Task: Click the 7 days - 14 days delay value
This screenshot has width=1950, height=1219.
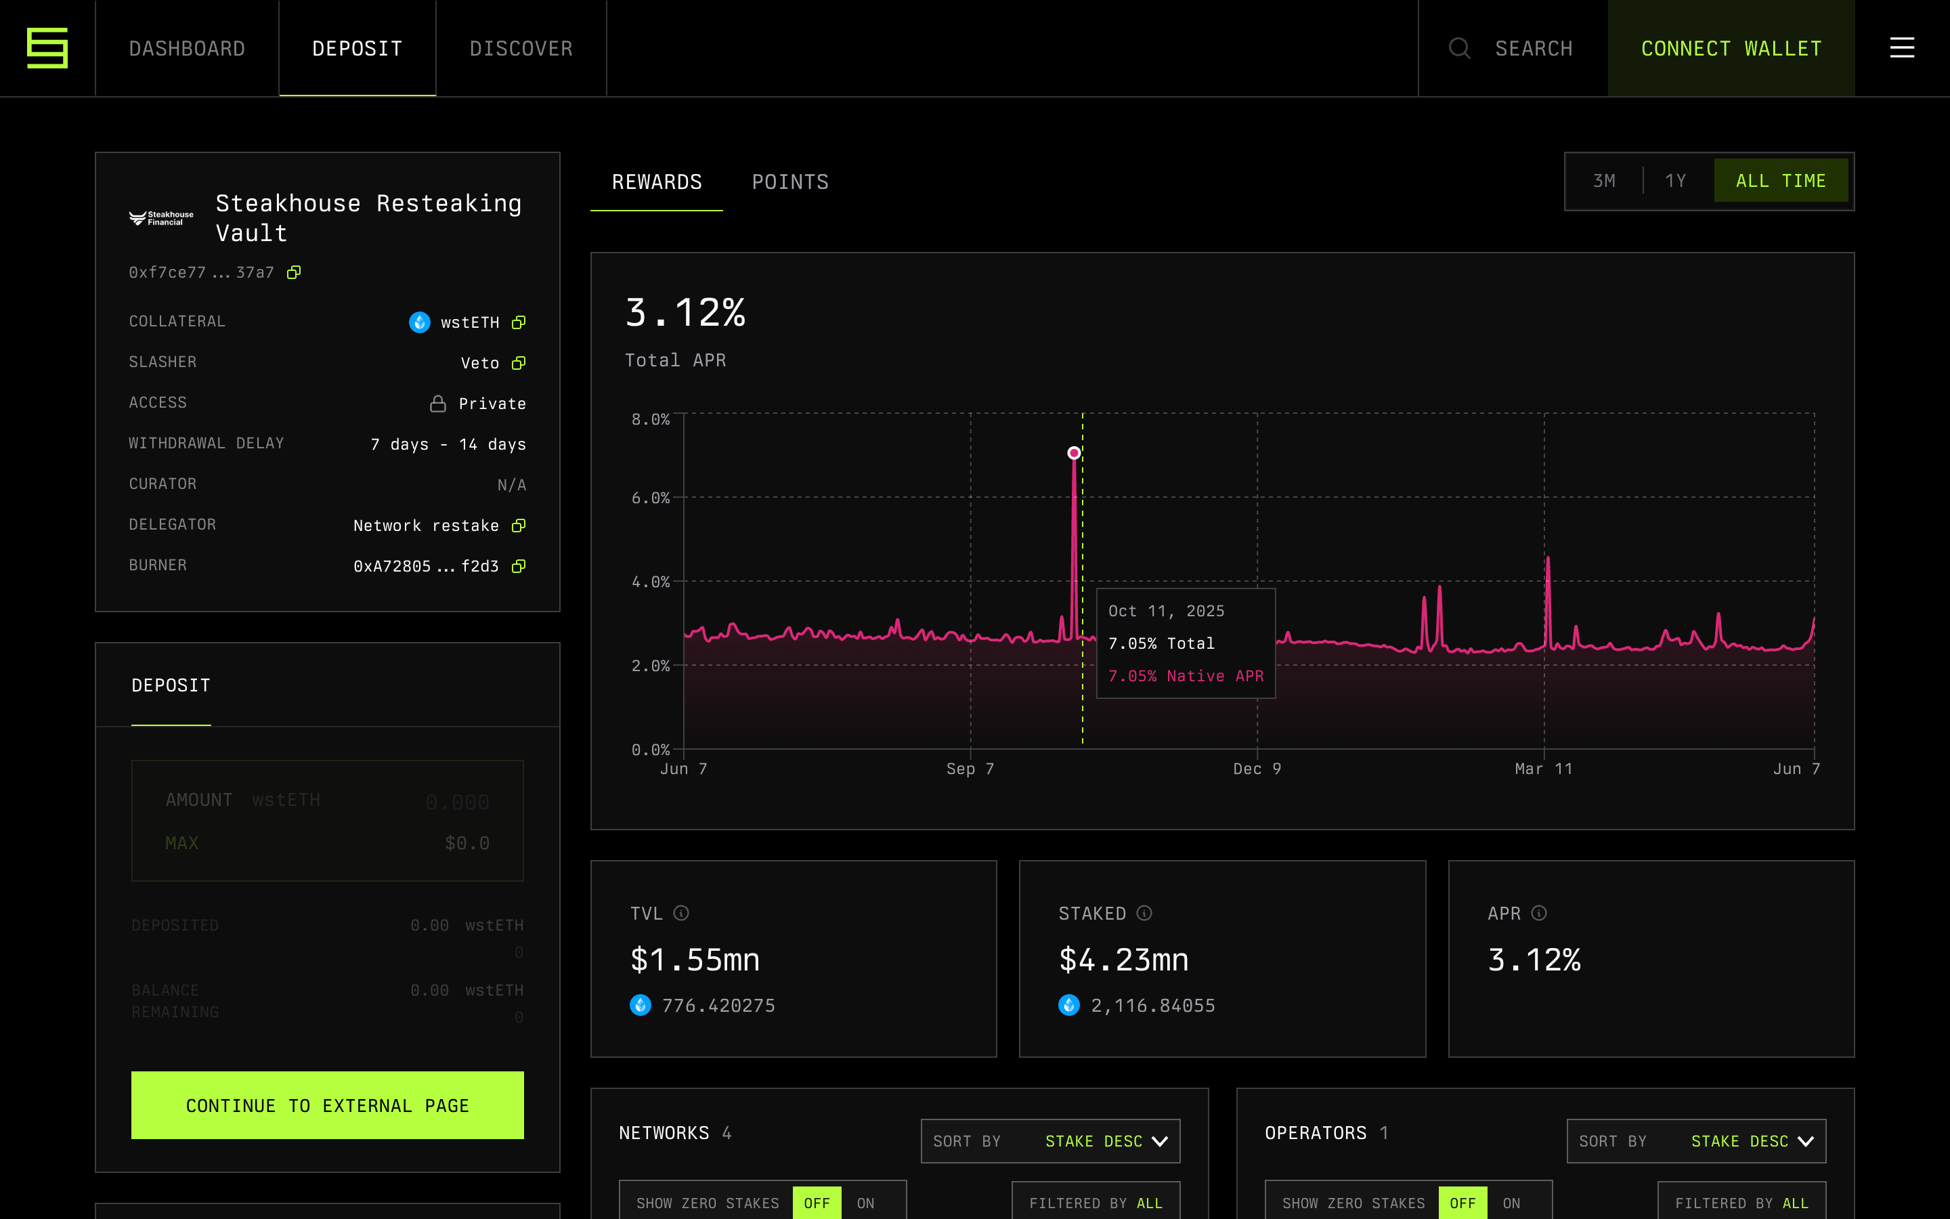Action: tap(448, 444)
